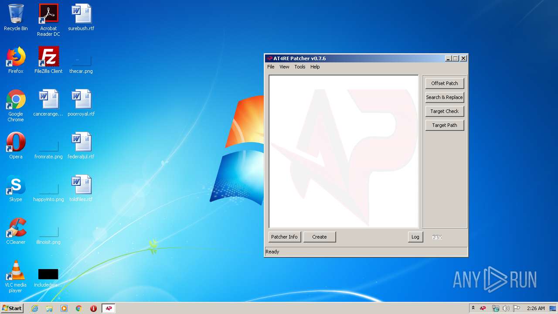Open Windows Explorer from the taskbar
The image size is (558, 314).
click(x=49, y=308)
